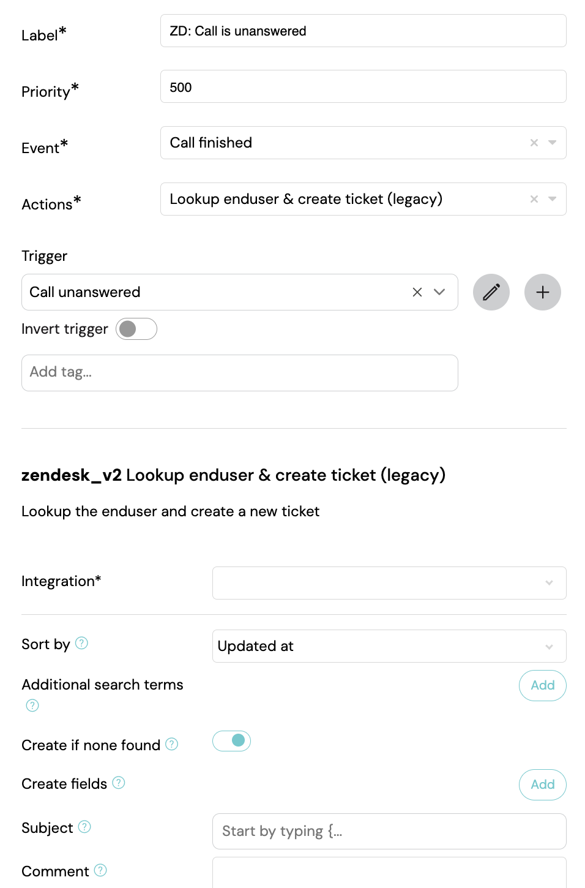Click the help icon beside Create if none found

point(171,745)
